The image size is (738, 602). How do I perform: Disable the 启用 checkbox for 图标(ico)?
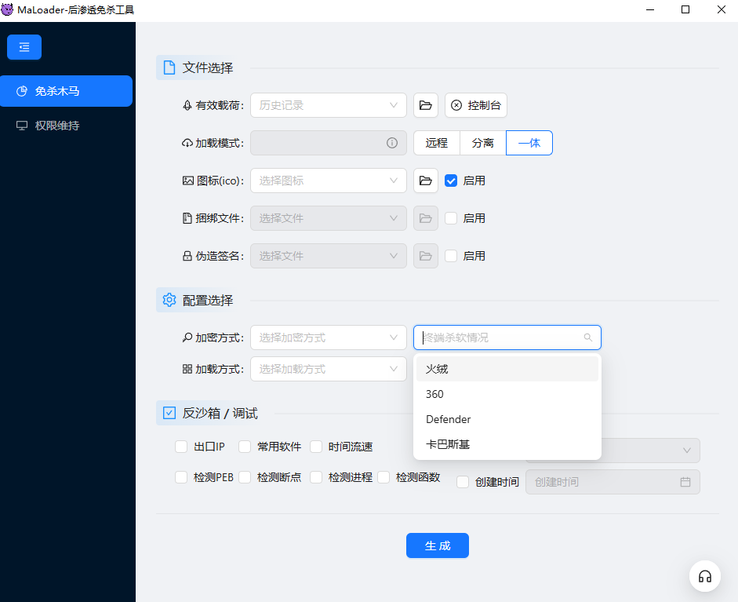click(x=451, y=181)
